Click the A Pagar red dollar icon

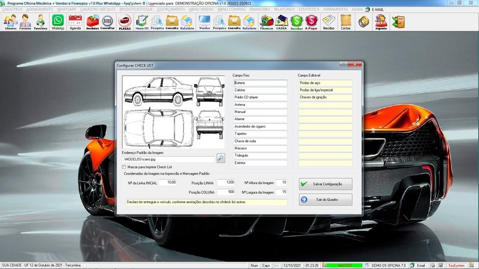coord(311,22)
